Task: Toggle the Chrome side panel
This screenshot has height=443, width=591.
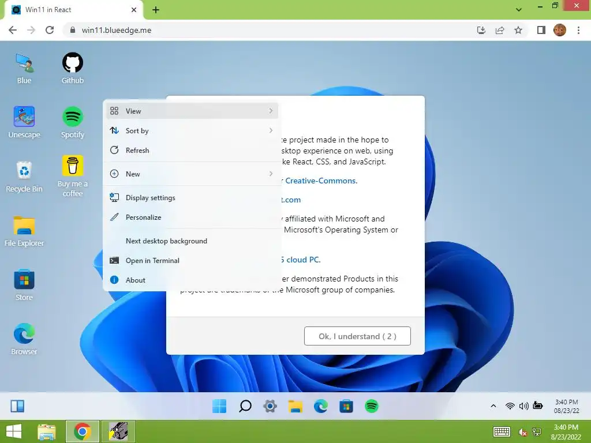Action: tap(541, 30)
